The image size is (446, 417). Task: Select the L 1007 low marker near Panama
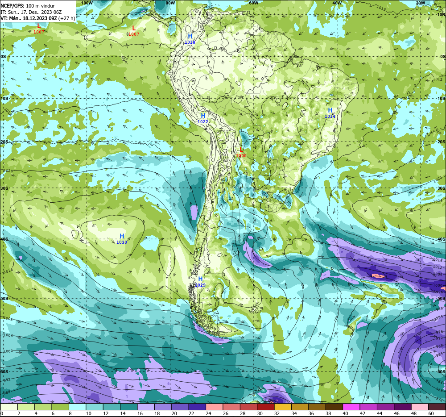134,31
